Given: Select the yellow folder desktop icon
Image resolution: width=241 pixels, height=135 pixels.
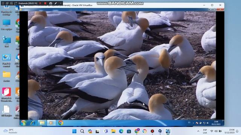Looking at the screenshot, I should (x=6, y=76).
